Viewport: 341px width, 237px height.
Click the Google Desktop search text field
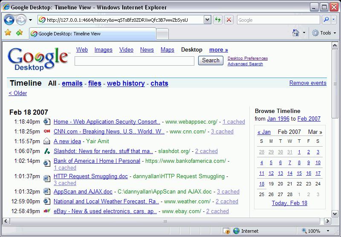coord(134,61)
